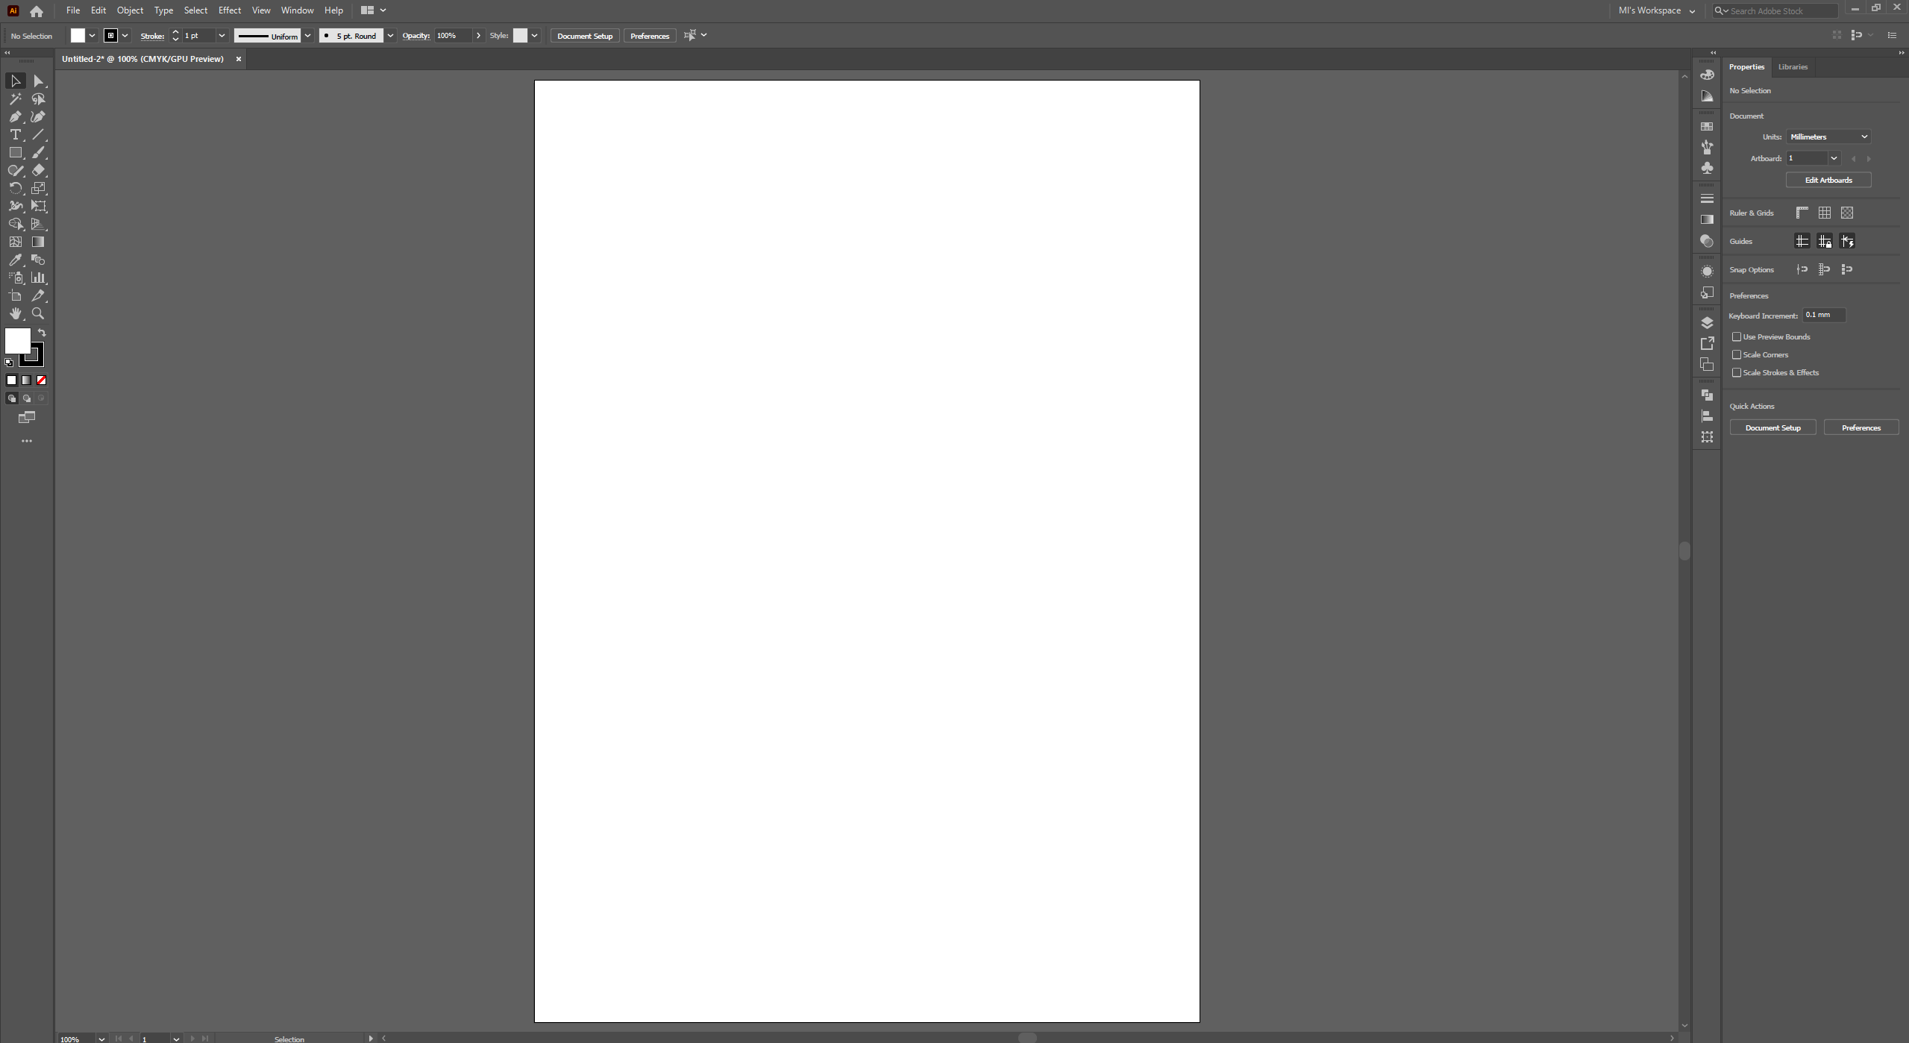Open the File menu
The height and width of the screenshot is (1043, 1909).
tap(73, 10)
